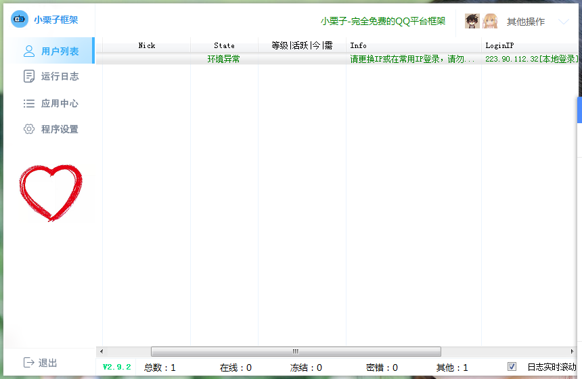The height and width of the screenshot is (379, 582).
Task: Click the 应用中心 list icon
Action: 29,104
